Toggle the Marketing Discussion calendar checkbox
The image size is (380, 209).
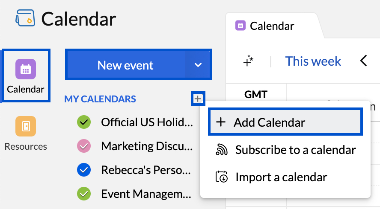click(x=83, y=146)
